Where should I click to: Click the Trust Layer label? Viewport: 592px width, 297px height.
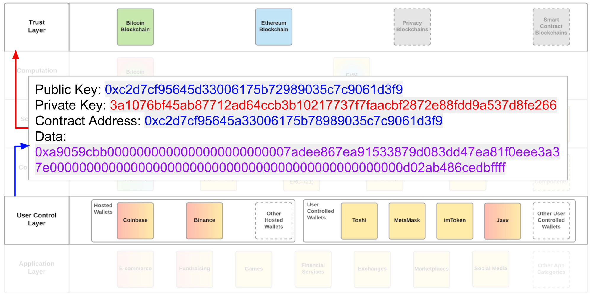pos(37,26)
